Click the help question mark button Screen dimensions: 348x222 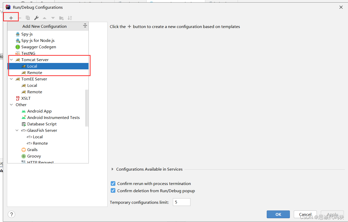(11, 214)
